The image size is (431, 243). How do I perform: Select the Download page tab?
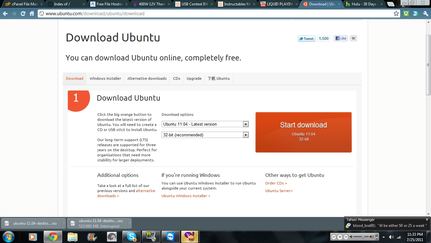tap(74, 78)
